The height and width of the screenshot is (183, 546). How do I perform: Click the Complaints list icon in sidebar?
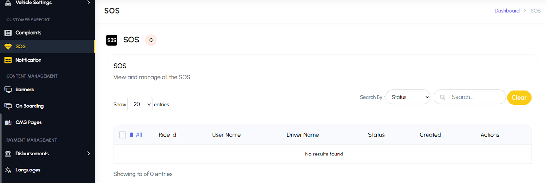point(8,33)
